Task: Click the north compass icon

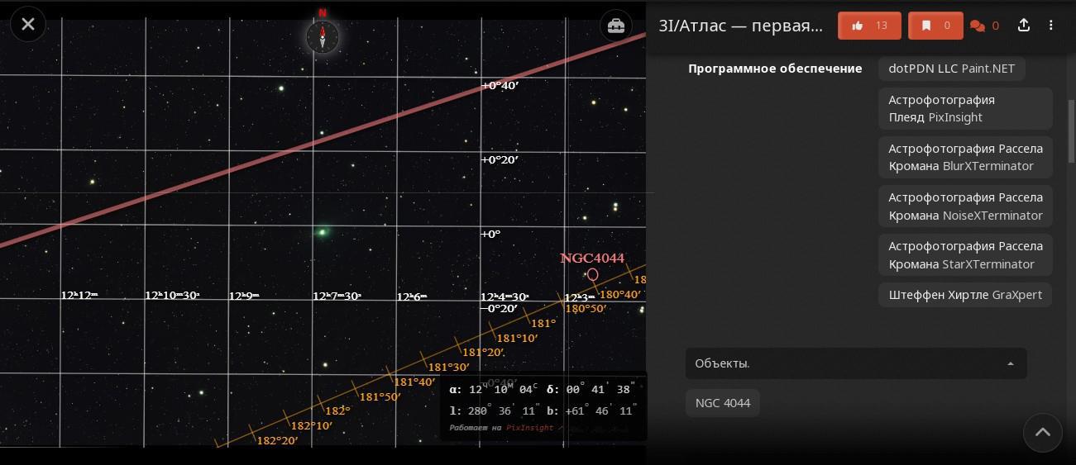Action: point(323,36)
